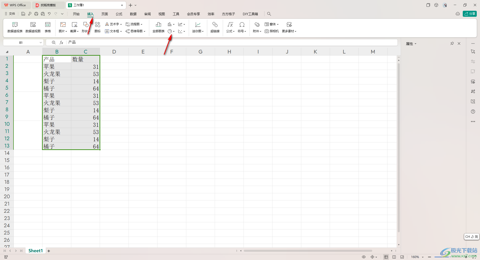The image size is (480, 260).
Task: Switch to the 视图 View tab
Action: click(x=162, y=14)
